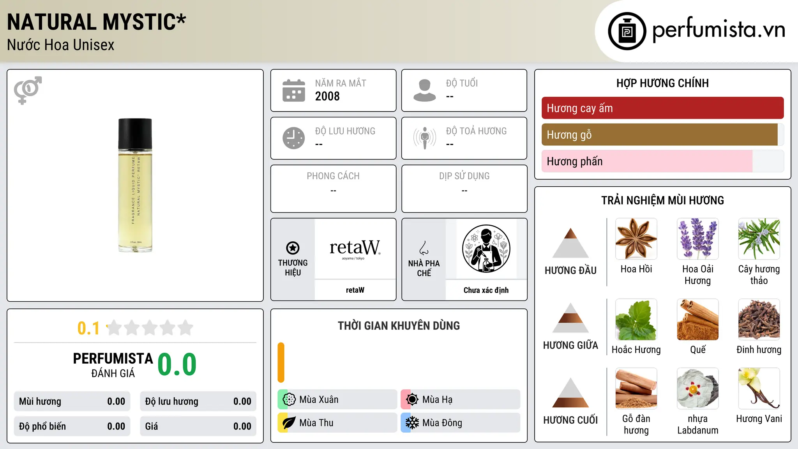798x449 pixels.
Task: Click the retaW brand logo image
Action: click(x=355, y=249)
